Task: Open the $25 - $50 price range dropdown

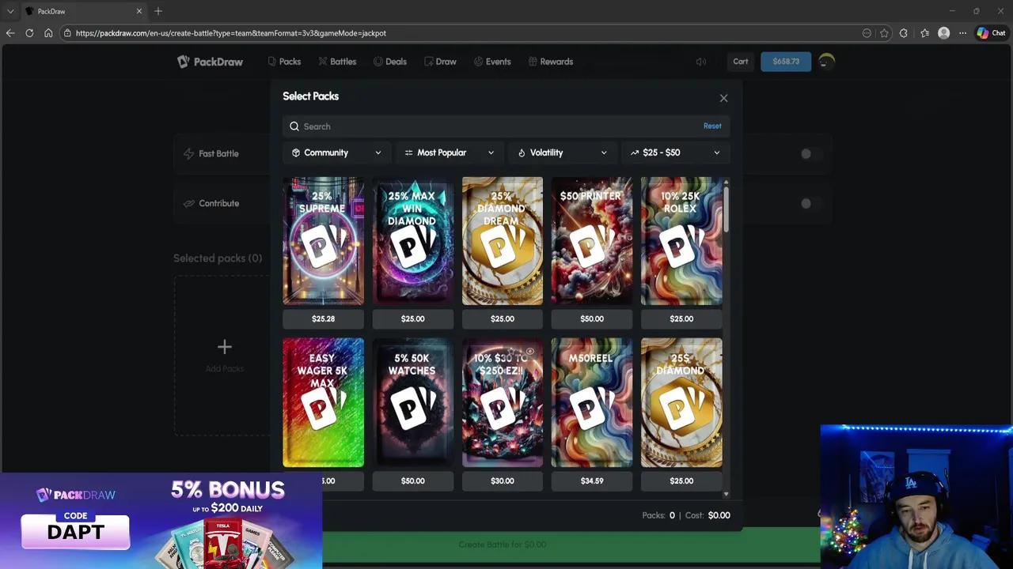Action: click(x=675, y=153)
